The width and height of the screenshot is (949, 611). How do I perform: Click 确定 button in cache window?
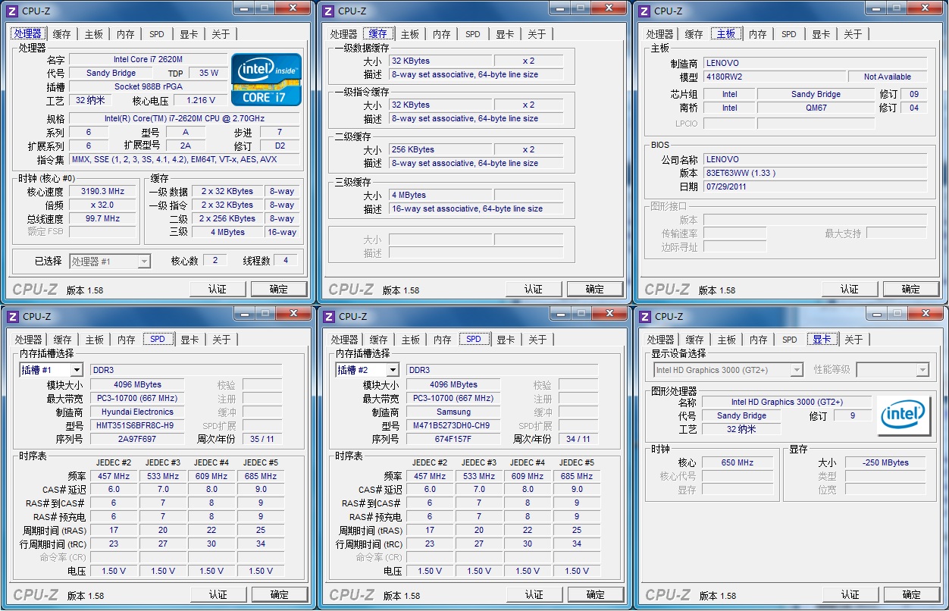click(595, 289)
